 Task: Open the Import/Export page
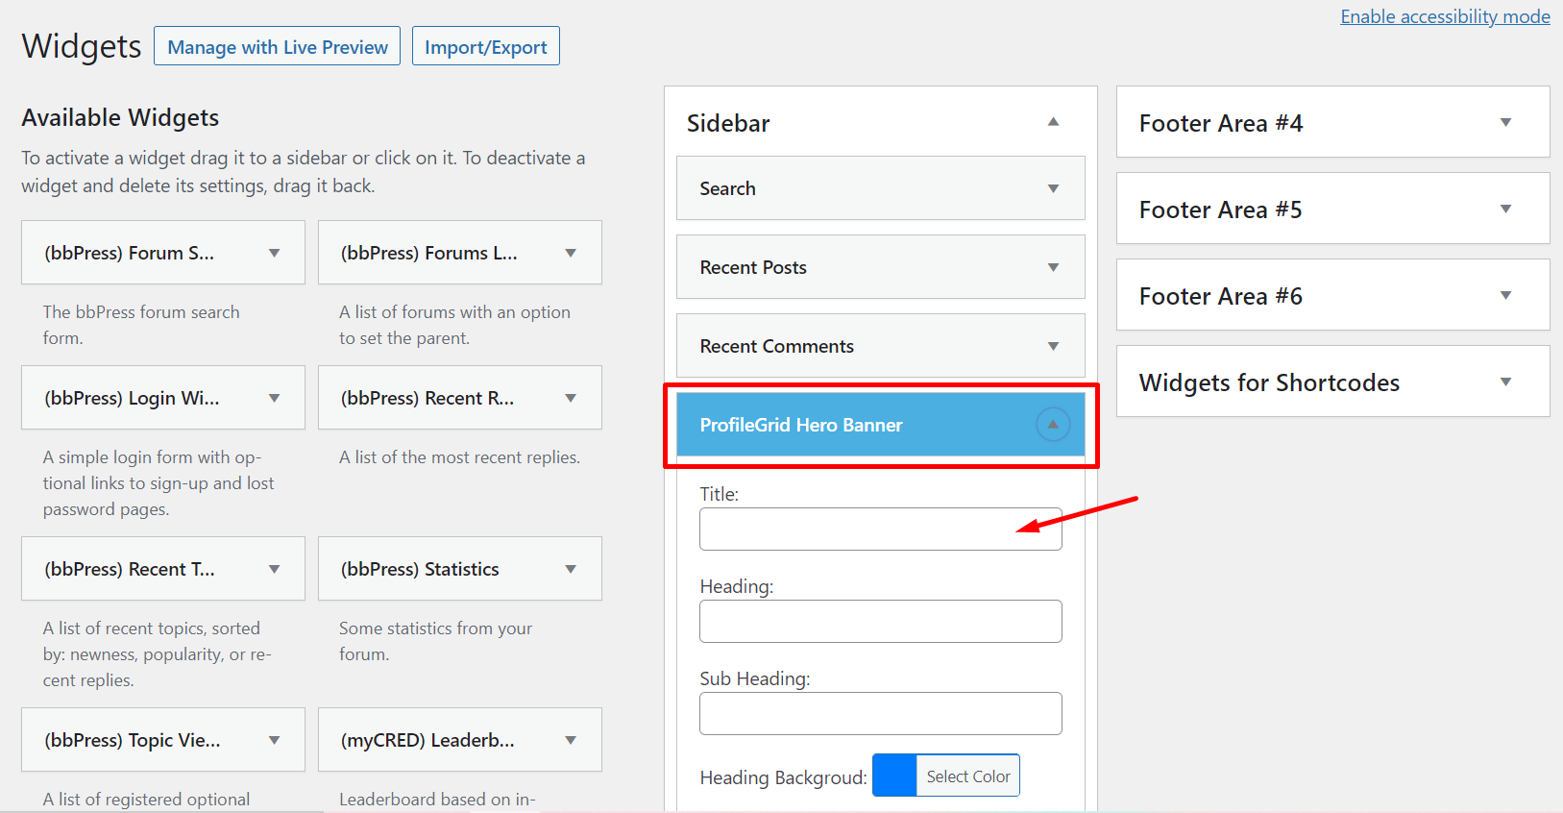click(486, 47)
